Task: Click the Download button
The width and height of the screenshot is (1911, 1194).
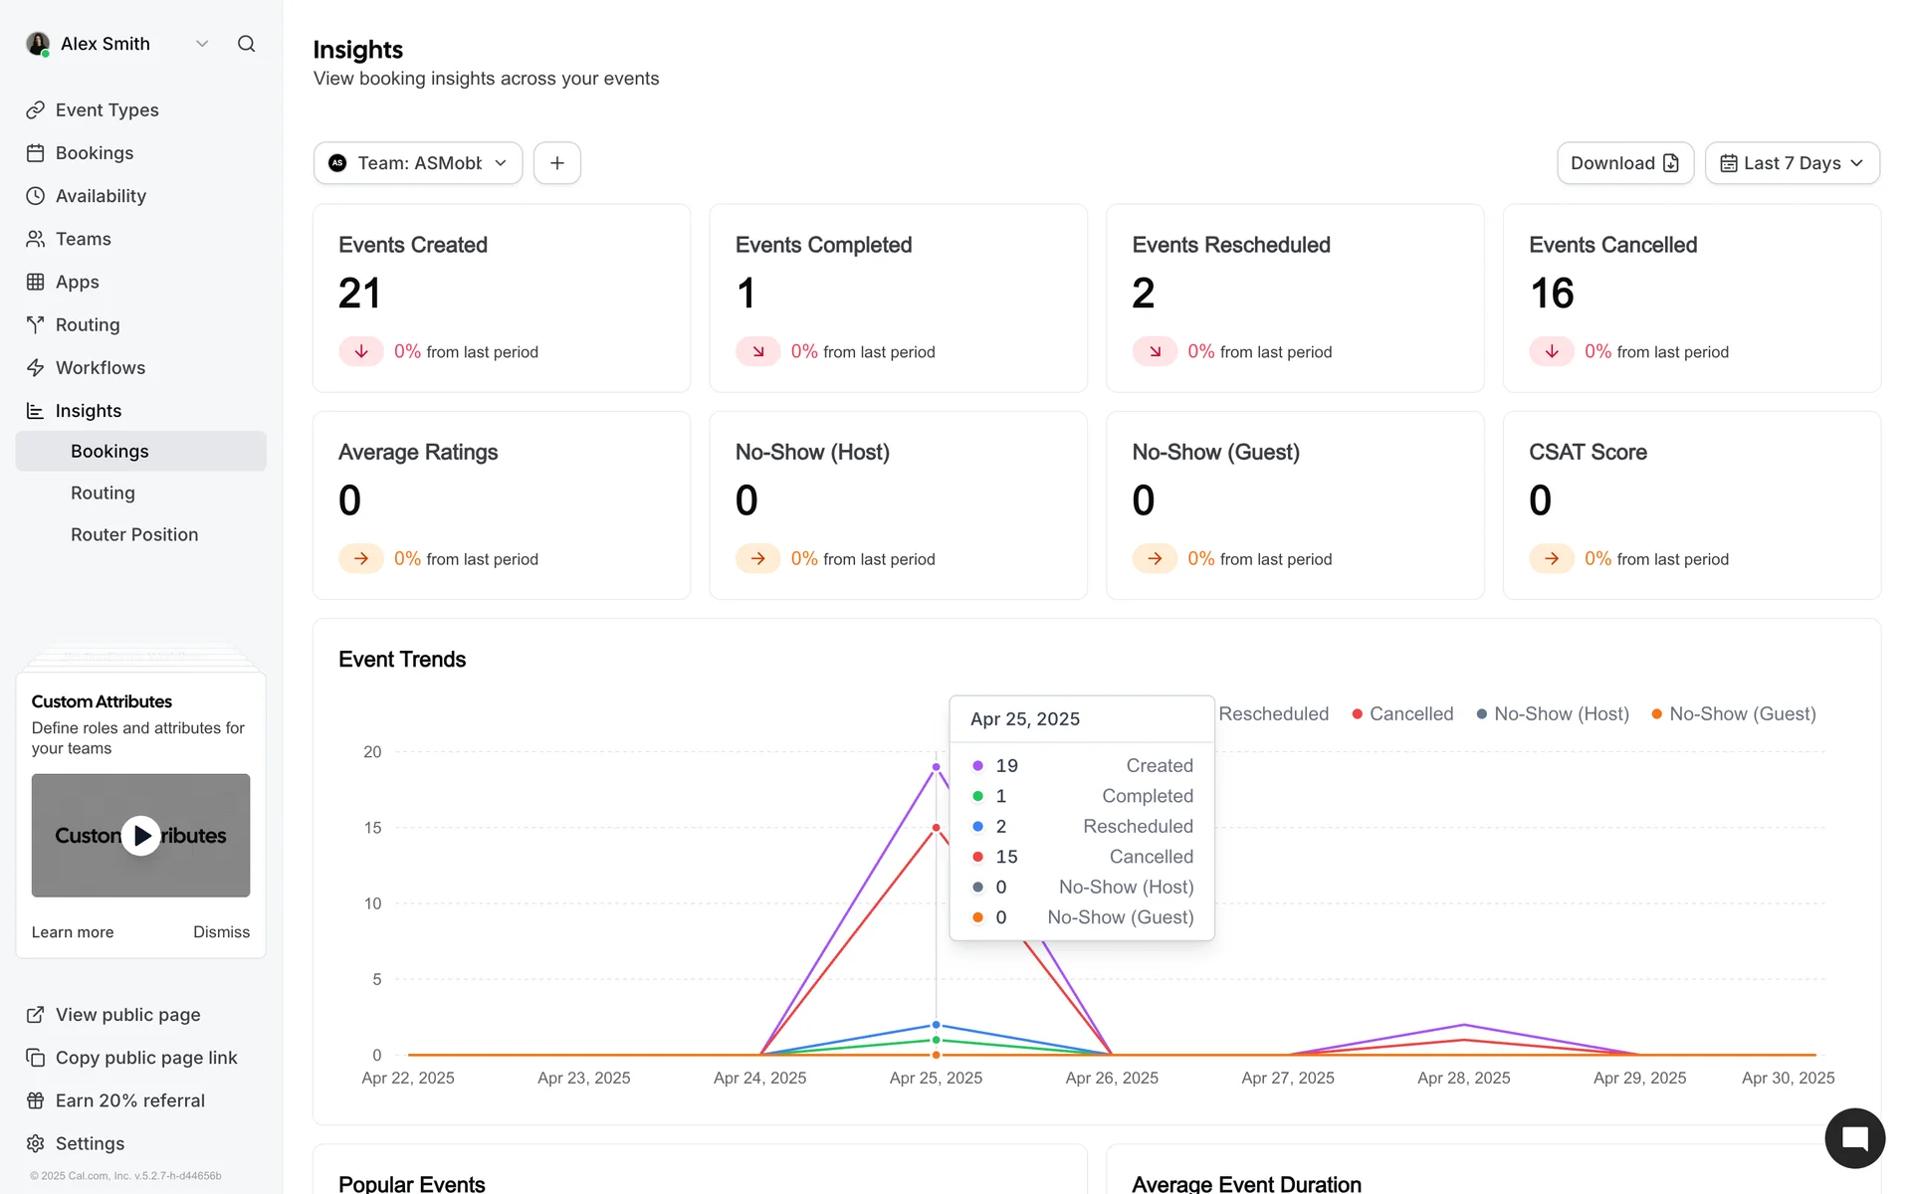Action: [1624, 163]
